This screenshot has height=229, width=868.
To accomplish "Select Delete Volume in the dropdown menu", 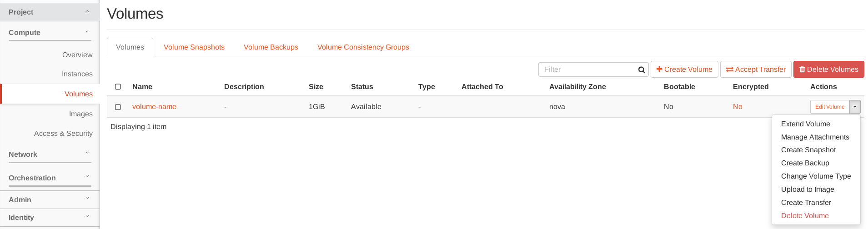I will [x=805, y=216].
